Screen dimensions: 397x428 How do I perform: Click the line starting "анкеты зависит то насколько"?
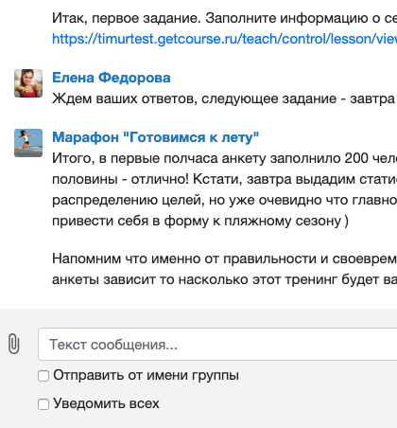(224, 279)
